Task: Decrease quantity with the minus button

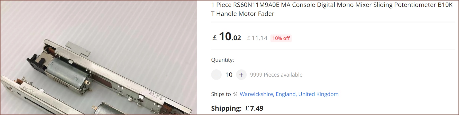Action: (216, 75)
